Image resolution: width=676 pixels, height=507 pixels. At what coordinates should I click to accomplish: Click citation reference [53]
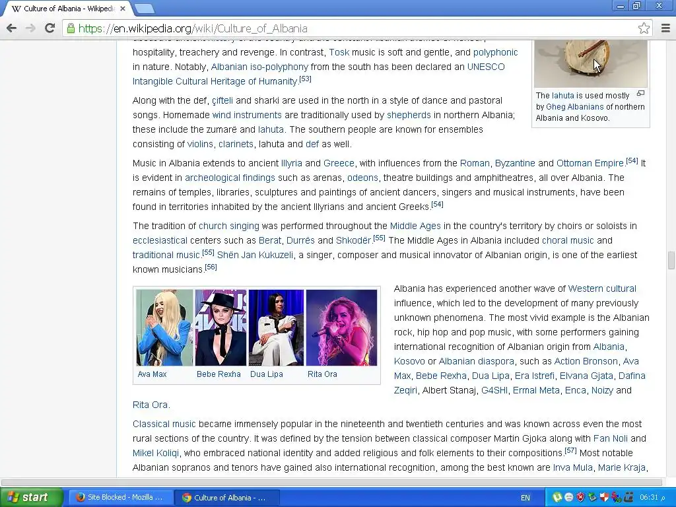tap(305, 79)
